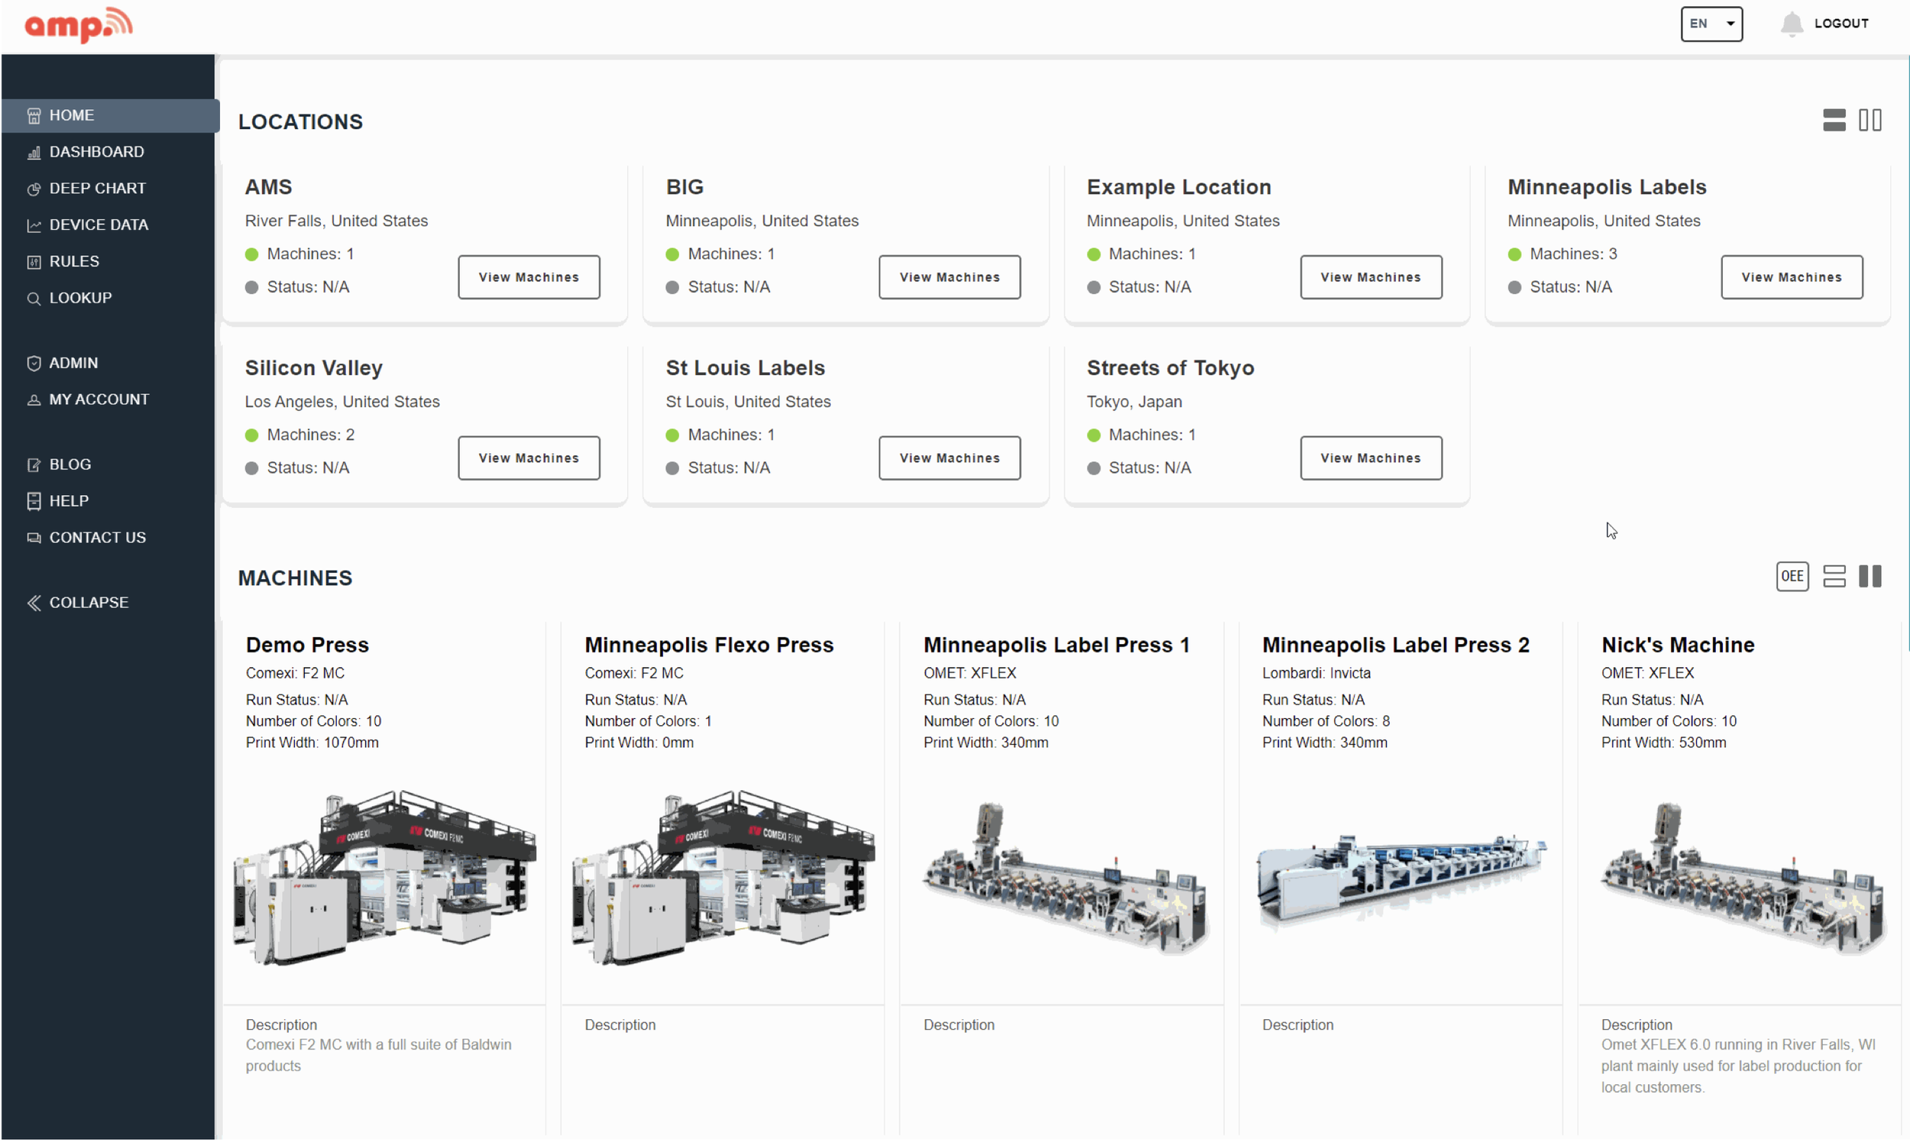This screenshot has width=1910, height=1140.
Task: Click the Home icon in sidebar
Action: pyautogui.click(x=34, y=115)
